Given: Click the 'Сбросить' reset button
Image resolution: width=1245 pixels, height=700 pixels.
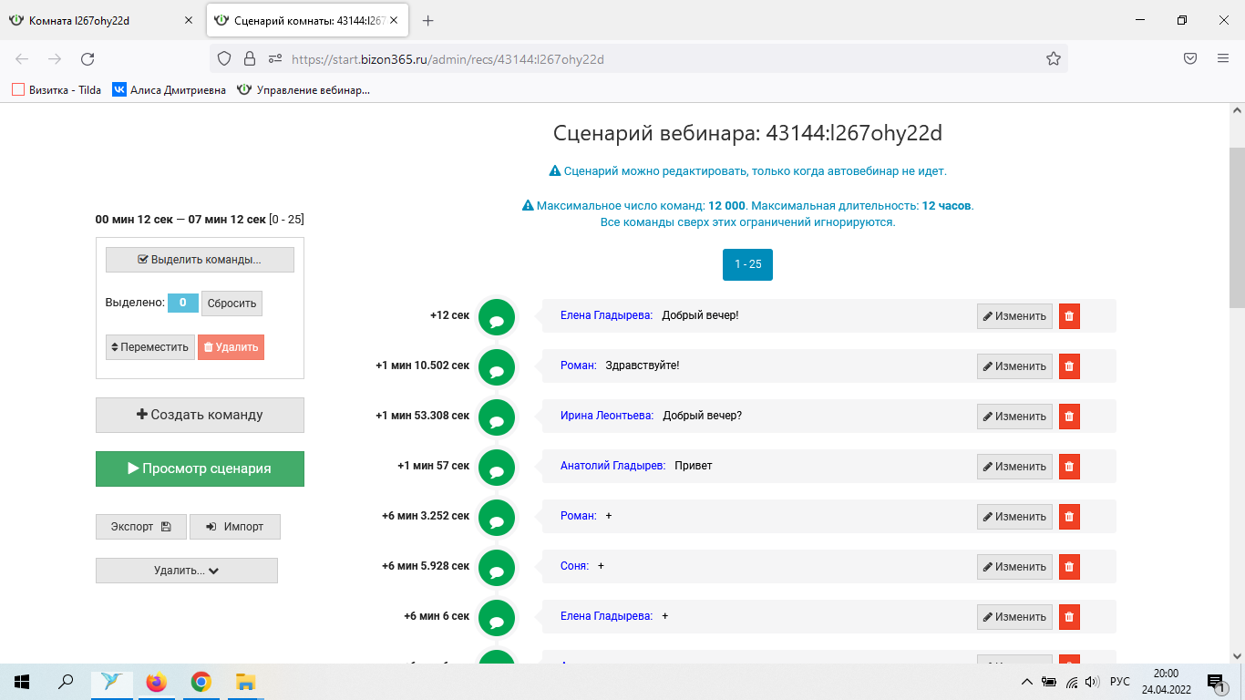Looking at the screenshot, I should tap(232, 304).
